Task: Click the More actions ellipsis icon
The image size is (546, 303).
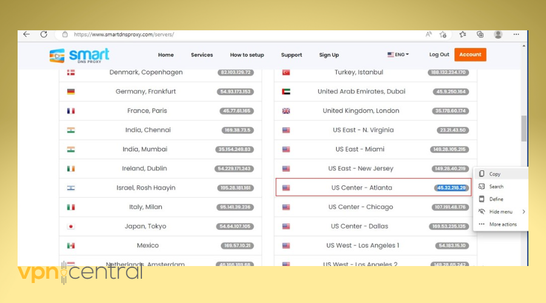Action: [x=482, y=224]
